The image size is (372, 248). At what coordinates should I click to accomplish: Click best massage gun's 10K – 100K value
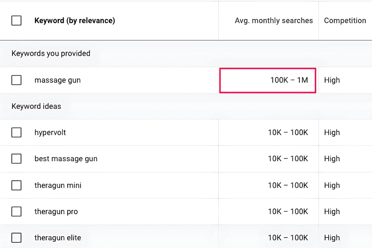coord(288,159)
